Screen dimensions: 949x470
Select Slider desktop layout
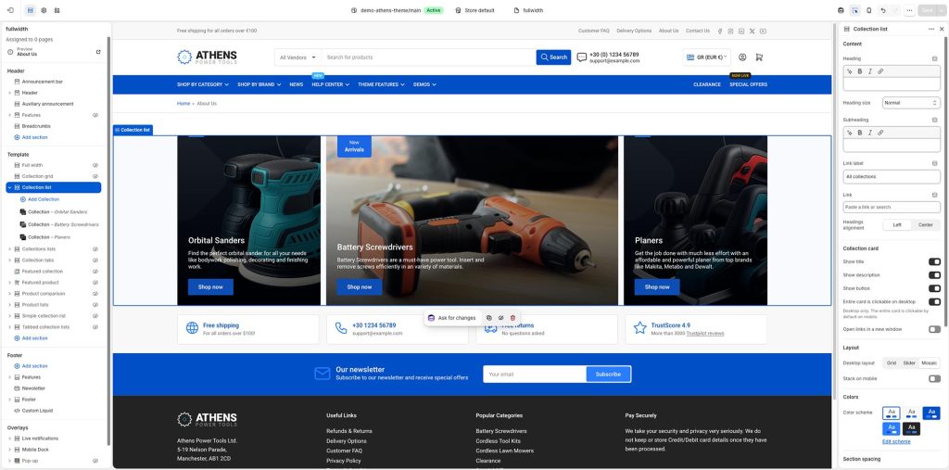click(909, 362)
